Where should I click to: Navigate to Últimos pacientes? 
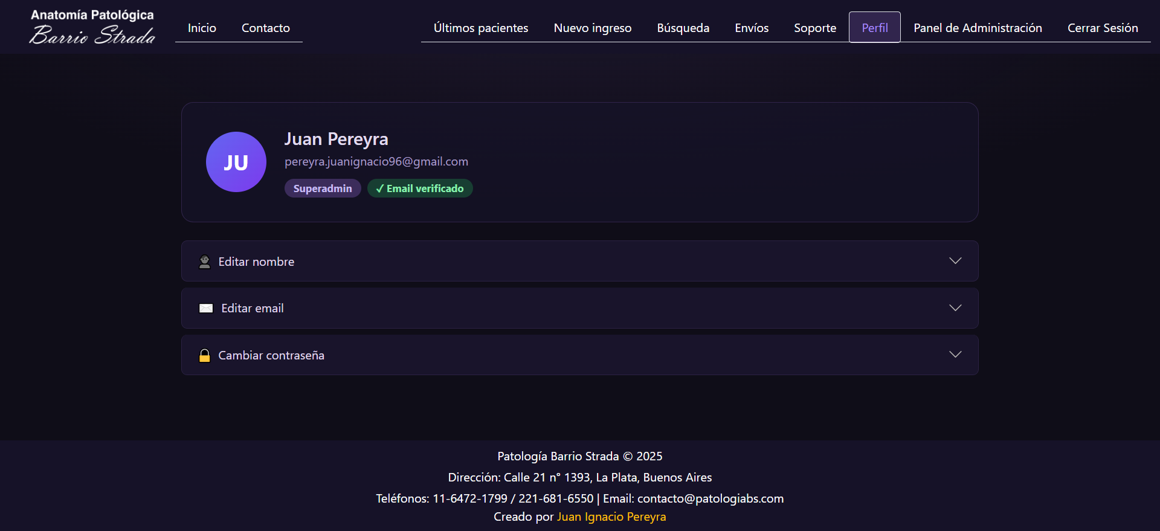coord(480,28)
